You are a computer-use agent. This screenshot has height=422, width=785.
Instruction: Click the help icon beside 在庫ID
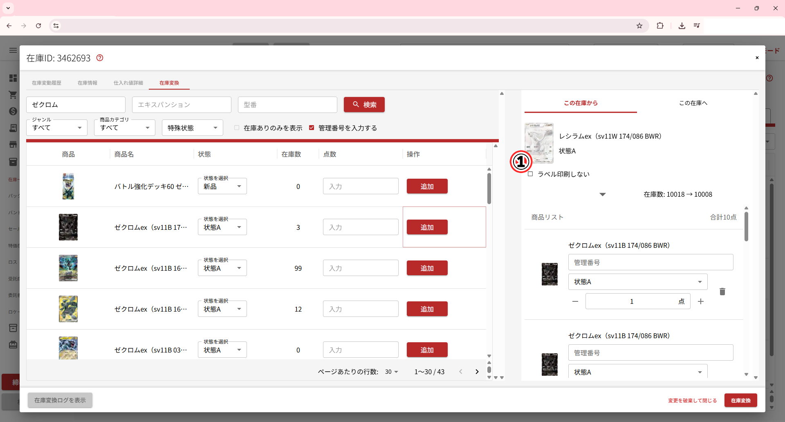click(100, 58)
